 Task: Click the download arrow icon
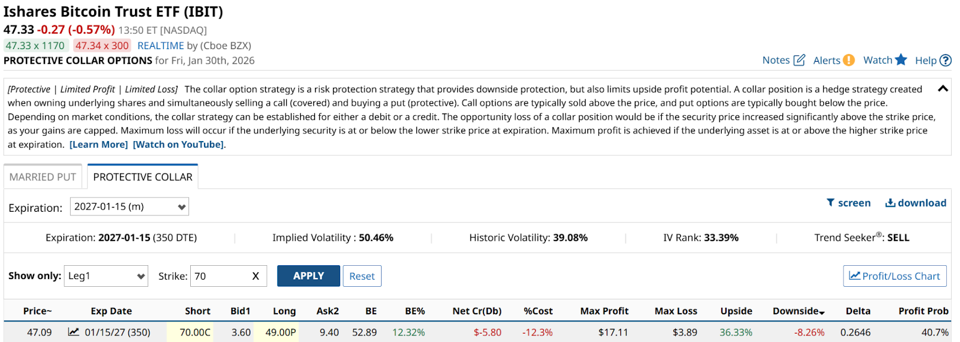(x=890, y=203)
